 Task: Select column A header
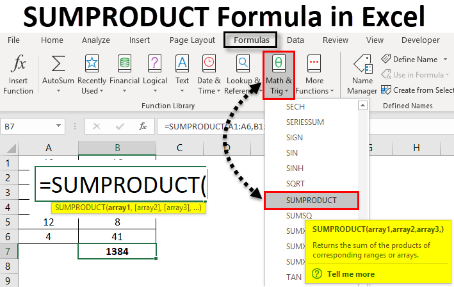pos(49,148)
